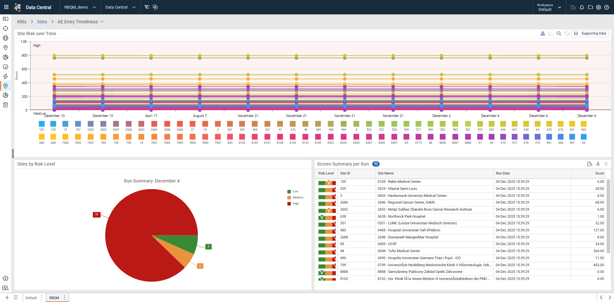Image resolution: width=614 pixels, height=302 pixels.
Task: Open RBQM tab options menu dots
Action: tap(65, 298)
